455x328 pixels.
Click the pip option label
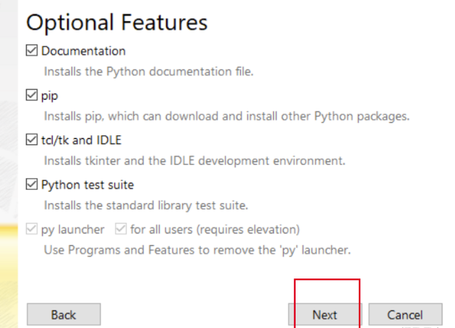50,95
